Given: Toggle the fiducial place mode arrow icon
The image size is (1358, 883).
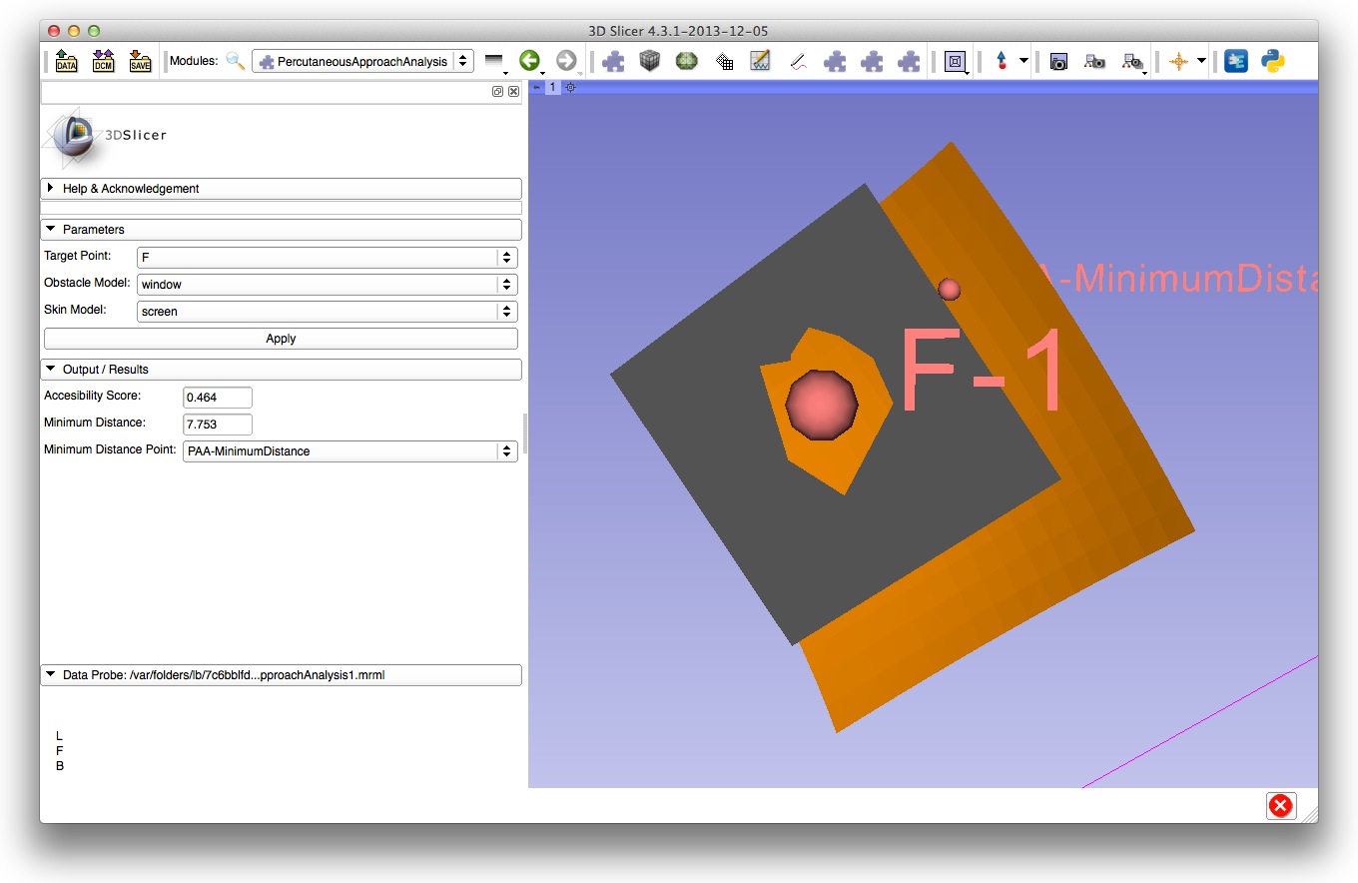Looking at the screenshot, I should 1002,62.
